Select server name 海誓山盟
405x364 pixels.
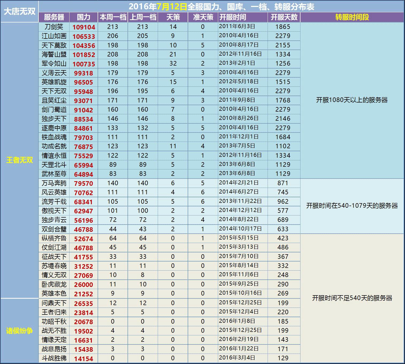tap(54, 54)
